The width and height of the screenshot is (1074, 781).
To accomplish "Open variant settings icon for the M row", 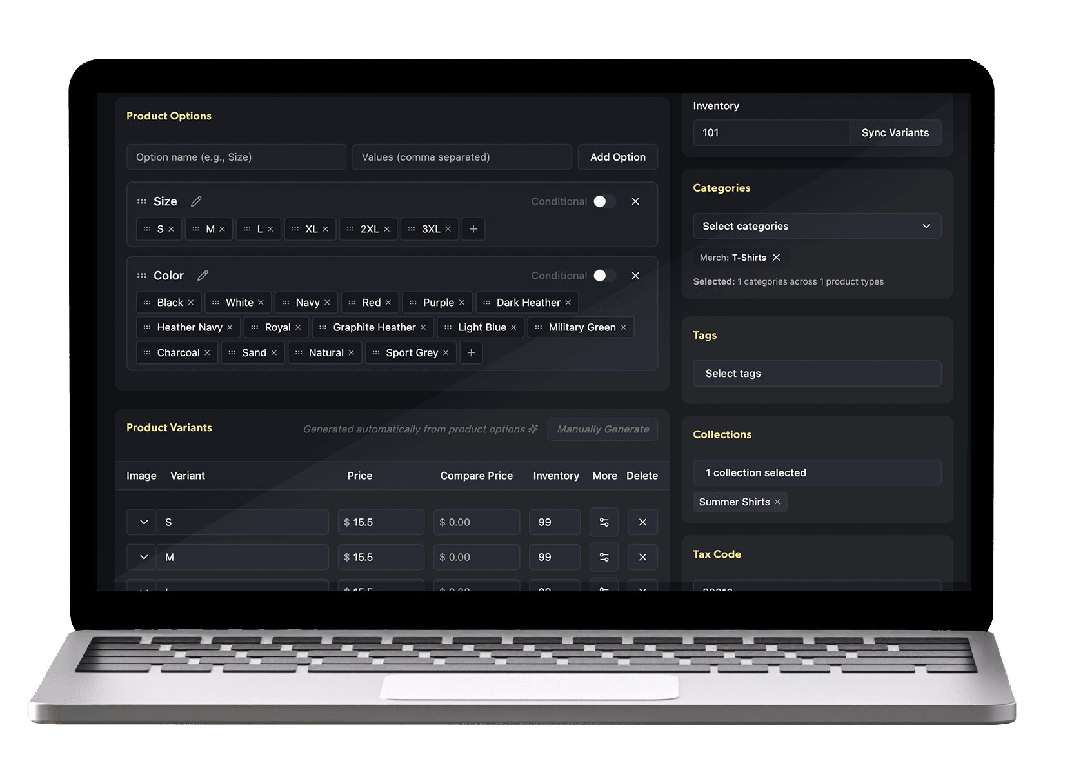I will pos(604,556).
